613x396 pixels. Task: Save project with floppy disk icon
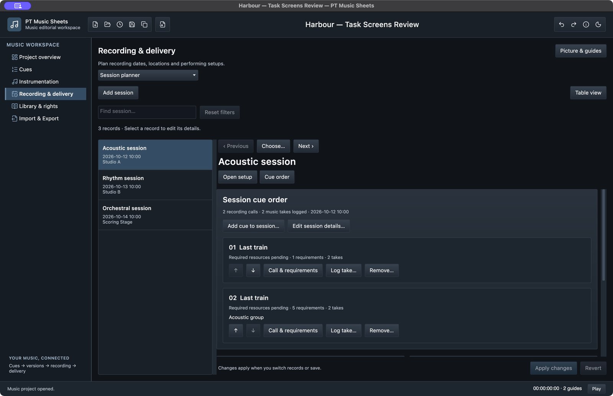pos(132,25)
